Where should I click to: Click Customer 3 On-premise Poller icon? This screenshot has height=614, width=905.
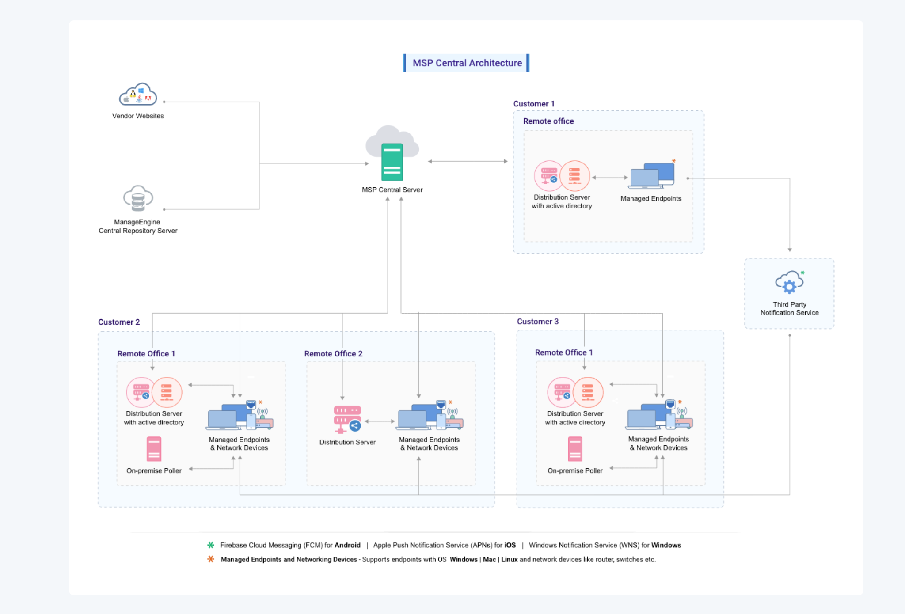click(575, 449)
